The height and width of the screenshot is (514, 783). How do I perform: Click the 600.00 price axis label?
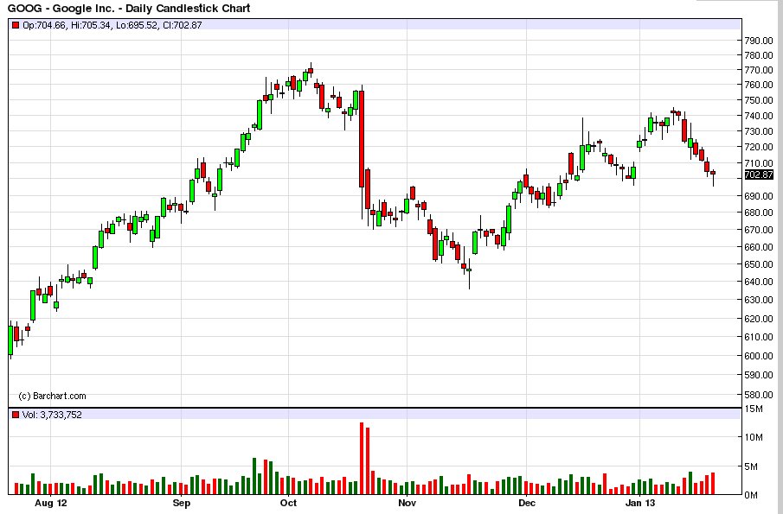(759, 356)
